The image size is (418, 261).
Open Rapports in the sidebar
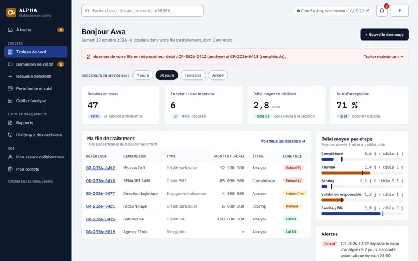click(36, 123)
